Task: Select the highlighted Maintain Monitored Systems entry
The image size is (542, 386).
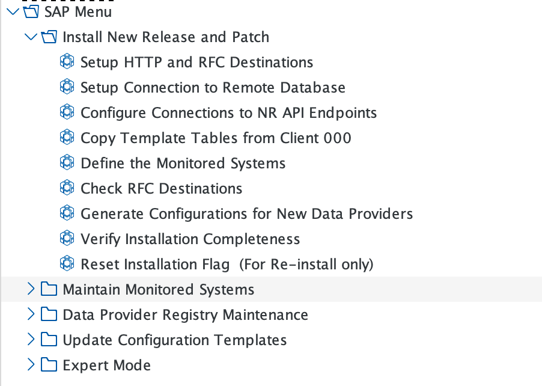Action: (158, 289)
